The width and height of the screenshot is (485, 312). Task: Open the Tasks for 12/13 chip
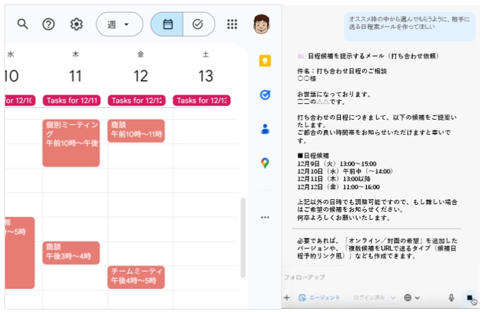(x=202, y=100)
